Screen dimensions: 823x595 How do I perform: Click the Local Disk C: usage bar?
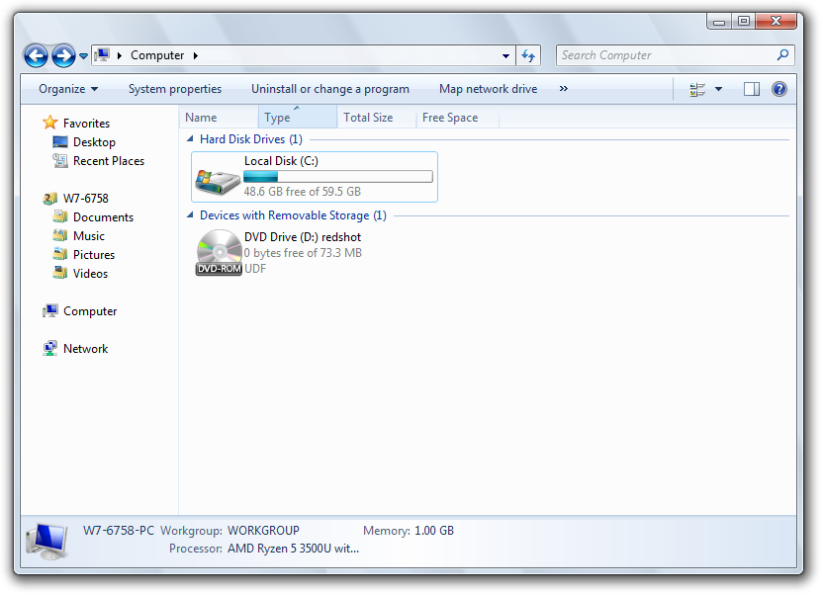point(338,177)
